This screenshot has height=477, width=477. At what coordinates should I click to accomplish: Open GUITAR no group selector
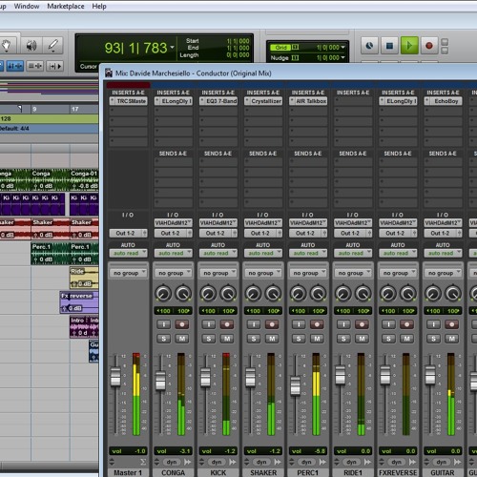coord(443,273)
